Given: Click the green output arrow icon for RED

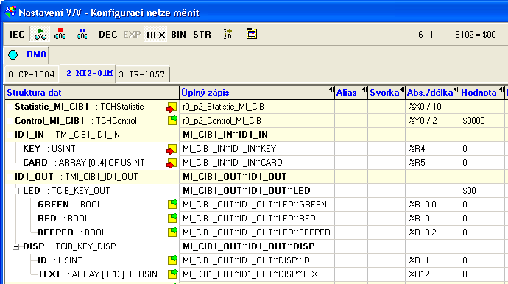Looking at the screenshot, I should tap(173, 218).
